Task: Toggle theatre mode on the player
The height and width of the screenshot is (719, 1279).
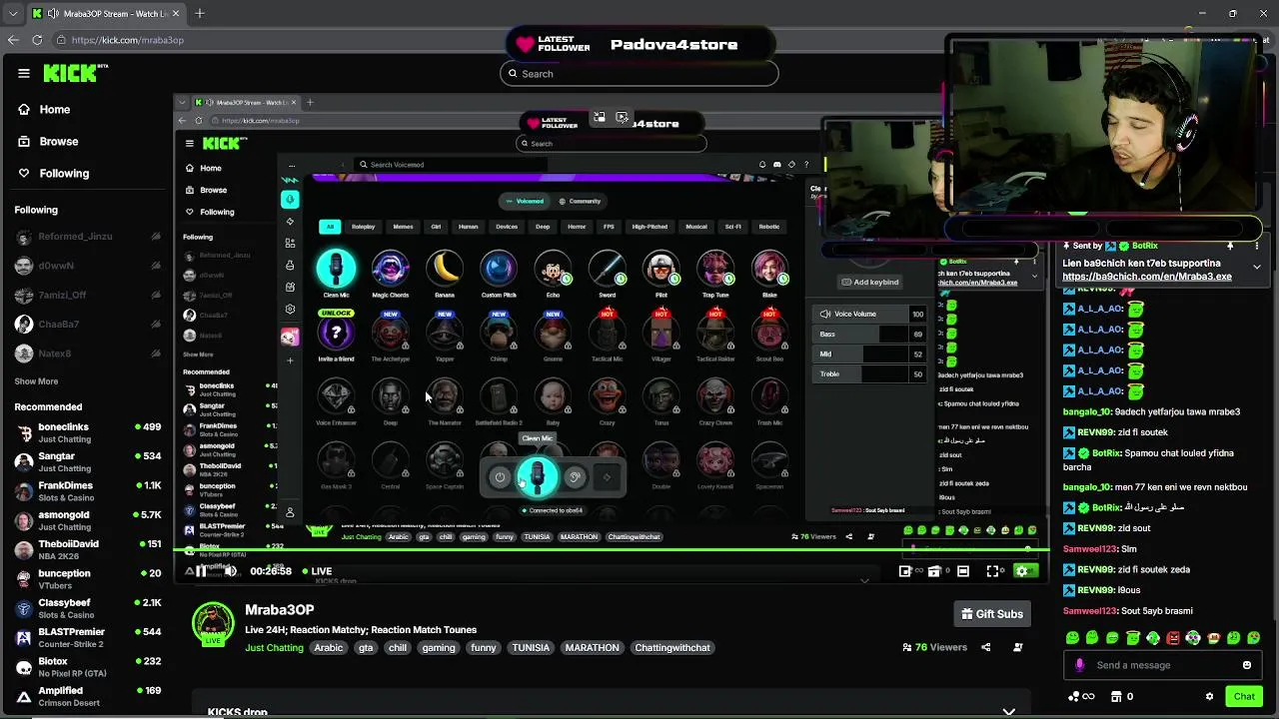Action: [962, 571]
